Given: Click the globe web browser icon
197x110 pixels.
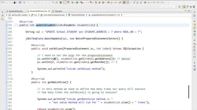Looking at the screenshot, I should (145, 2).
